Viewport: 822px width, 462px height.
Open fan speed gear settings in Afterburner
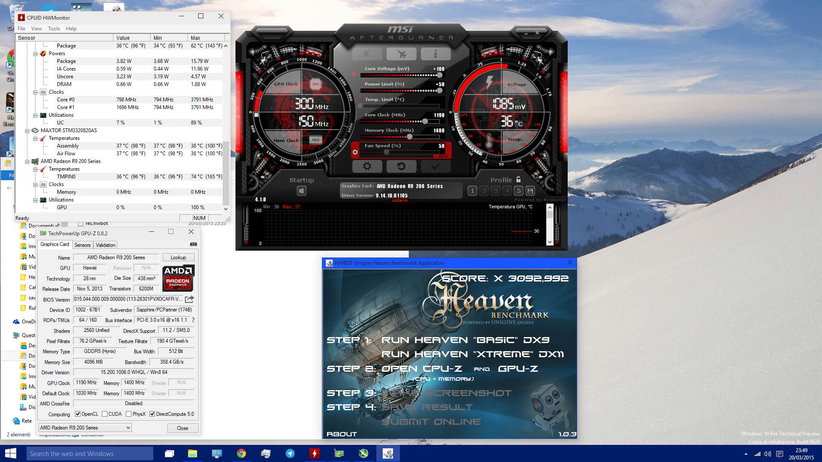[x=355, y=152]
